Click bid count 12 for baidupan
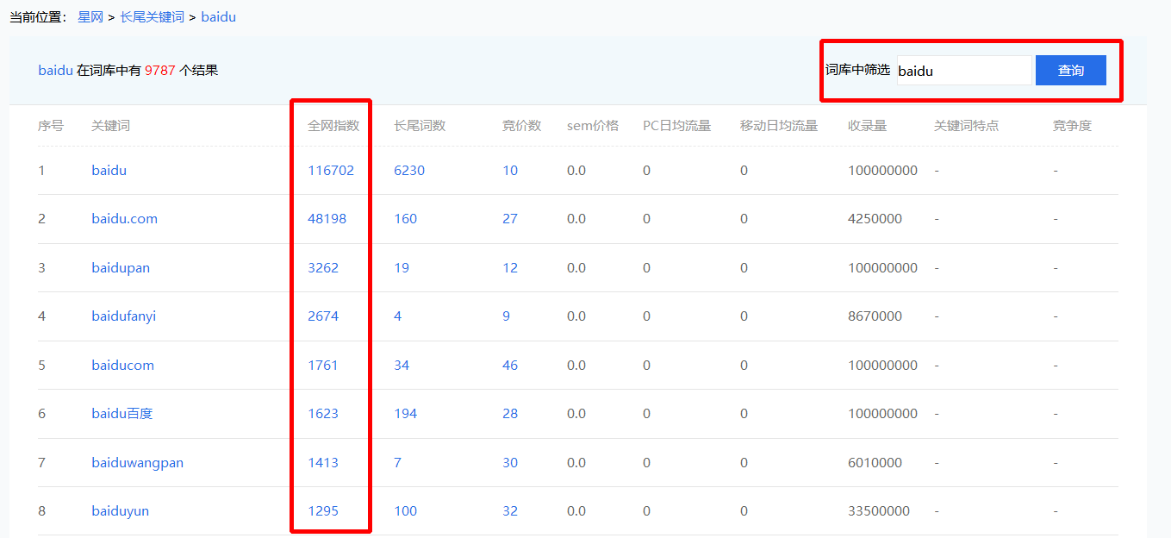Image resolution: width=1171 pixels, height=538 pixels. (510, 268)
